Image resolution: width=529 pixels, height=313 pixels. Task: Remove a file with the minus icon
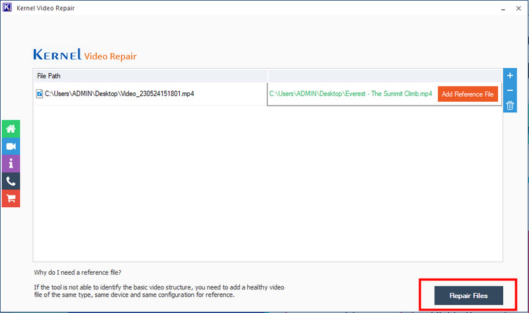tap(510, 90)
